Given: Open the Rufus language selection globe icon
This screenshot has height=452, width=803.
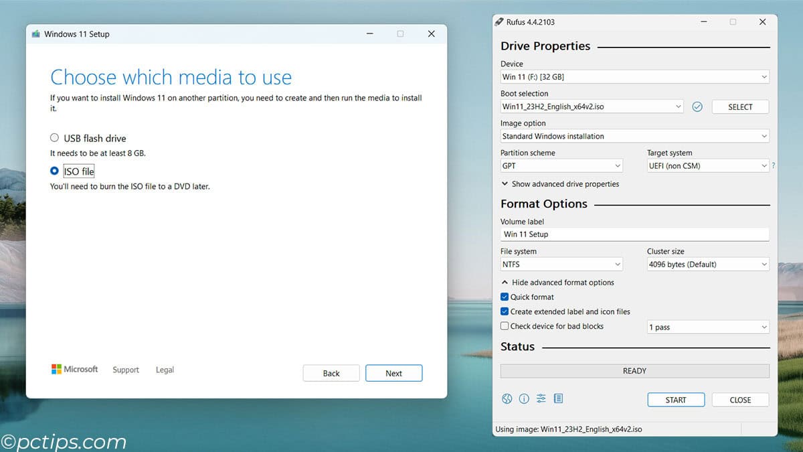Looking at the screenshot, I should 507,398.
